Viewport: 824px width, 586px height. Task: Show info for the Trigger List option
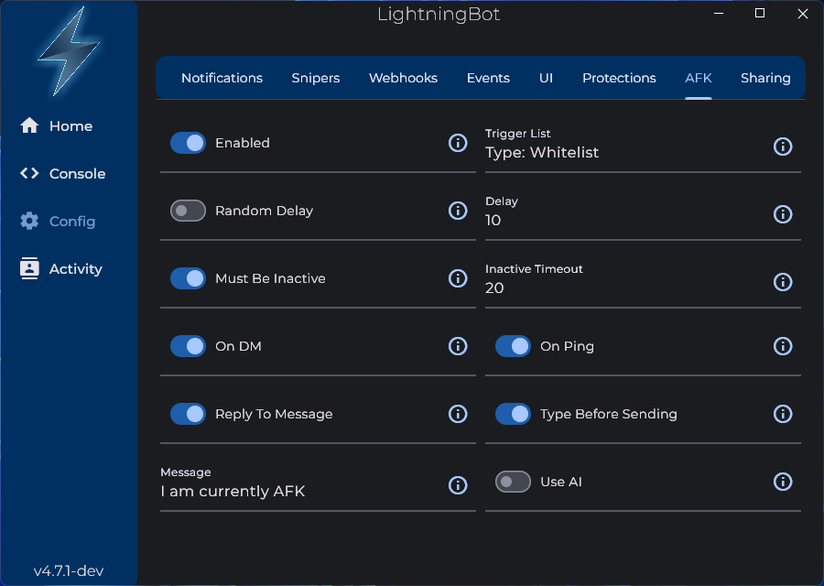pyautogui.click(x=783, y=146)
